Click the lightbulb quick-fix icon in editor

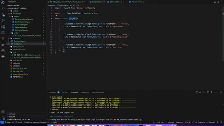56,16
